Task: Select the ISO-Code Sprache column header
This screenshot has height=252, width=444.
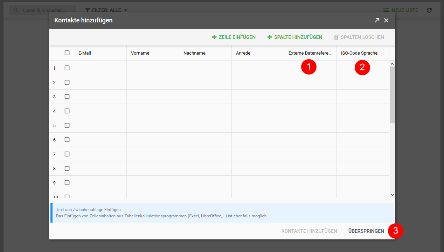Action: point(363,53)
